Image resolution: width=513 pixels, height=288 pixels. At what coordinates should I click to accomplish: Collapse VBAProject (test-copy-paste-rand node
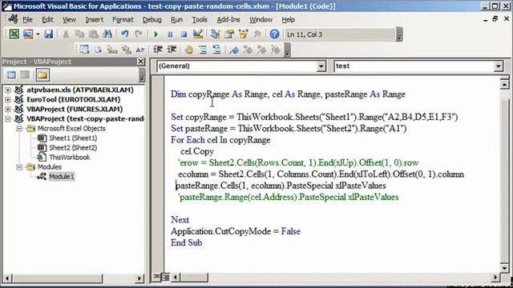(8, 119)
